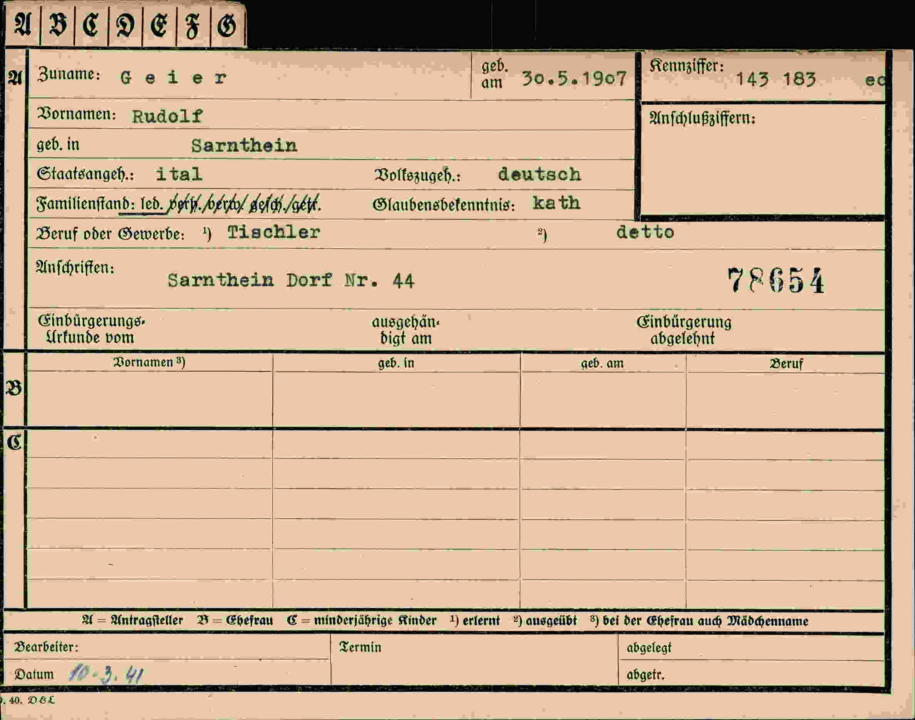Click the 'Familienstand:' label
This screenshot has height=720, width=915.
[86, 204]
